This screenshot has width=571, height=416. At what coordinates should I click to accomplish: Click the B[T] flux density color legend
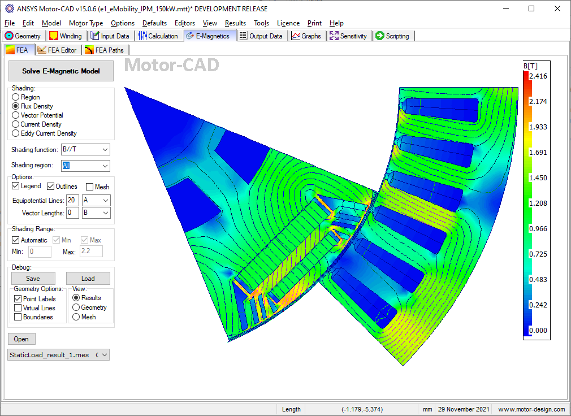tap(537, 200)
